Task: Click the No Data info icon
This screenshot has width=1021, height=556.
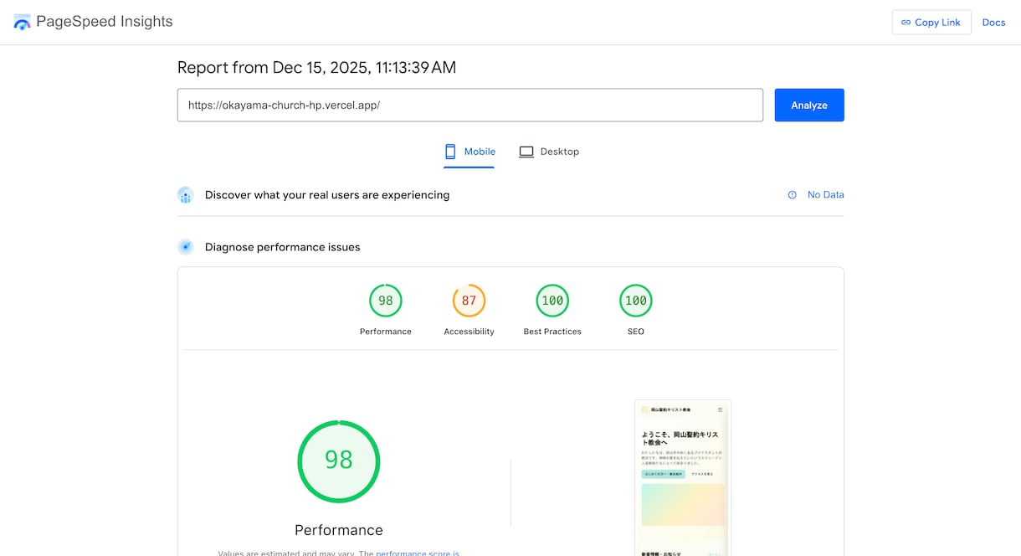Action: click(792, 195)
